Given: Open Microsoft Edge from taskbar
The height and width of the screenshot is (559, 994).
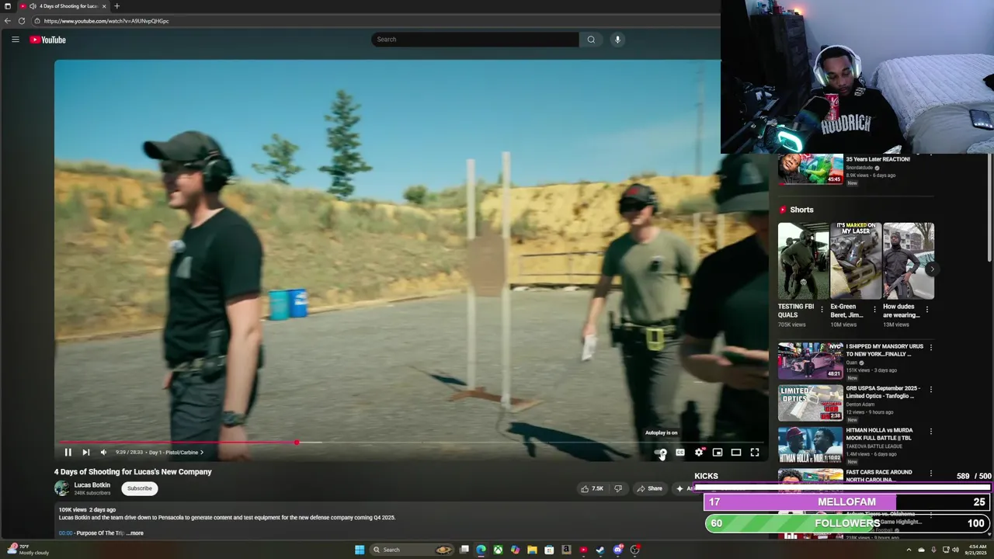Looking at the screenshot, I should 481,550.
